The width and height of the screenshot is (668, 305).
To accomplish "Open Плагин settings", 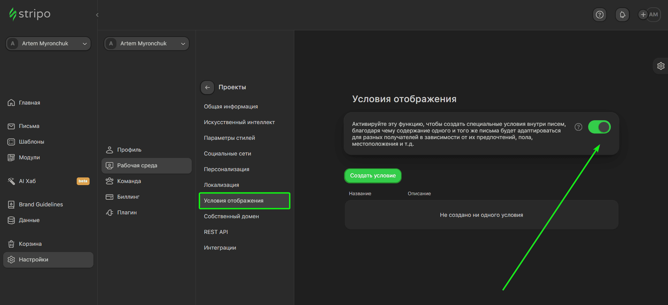I will [127, 213].
